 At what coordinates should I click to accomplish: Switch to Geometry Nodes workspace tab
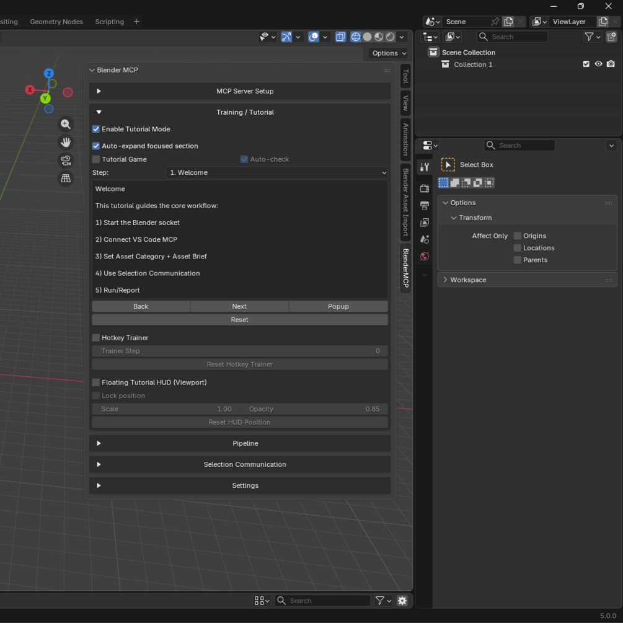[x=56, y=22]
